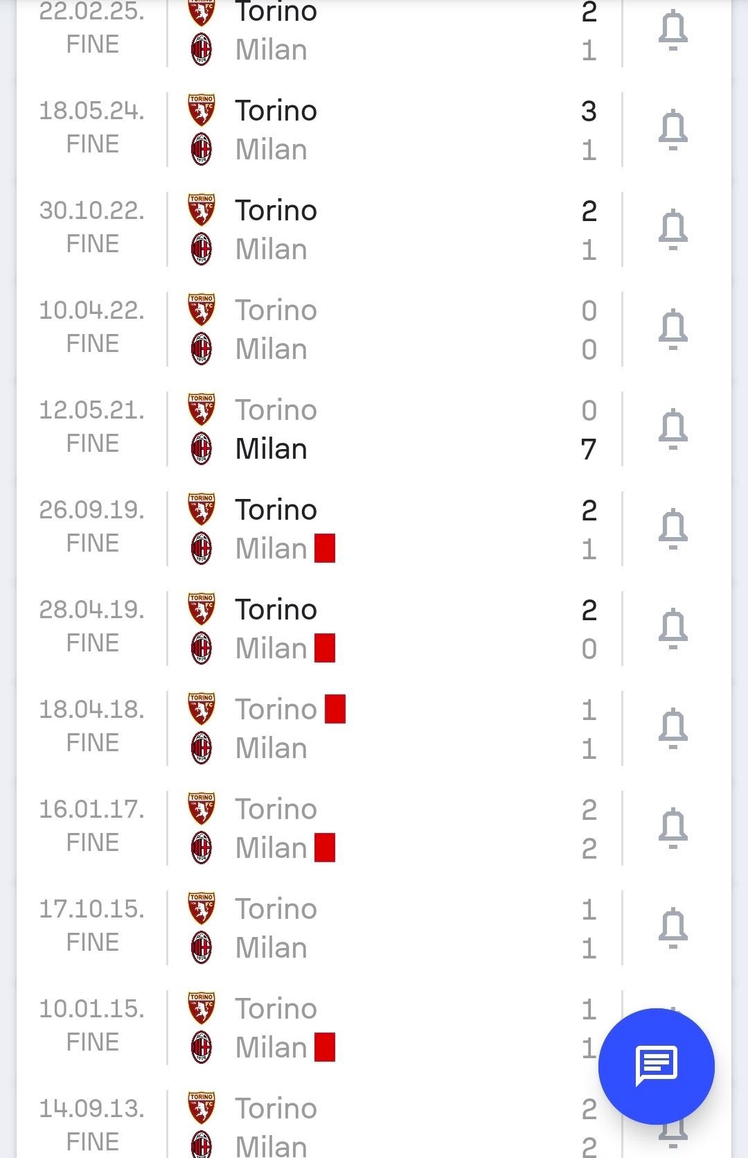Viewport: 748px width, 1158px height.
Task: Click Torino red card in 18.04.18 match
Action: point(335,709)
